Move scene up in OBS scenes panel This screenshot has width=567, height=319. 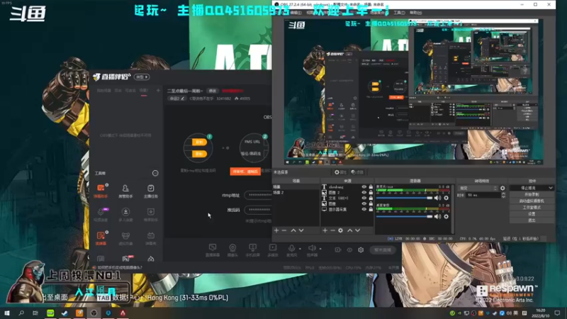(x=293, y=230)
